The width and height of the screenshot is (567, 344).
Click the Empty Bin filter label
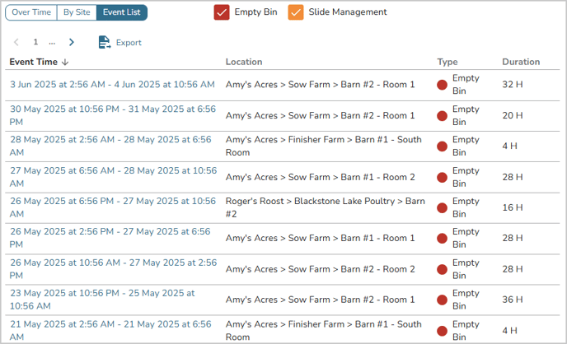pos(255,12)
